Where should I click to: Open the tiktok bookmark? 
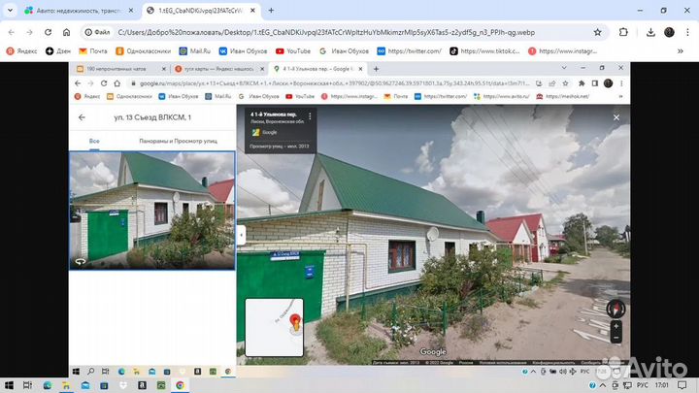coord(484,51)
